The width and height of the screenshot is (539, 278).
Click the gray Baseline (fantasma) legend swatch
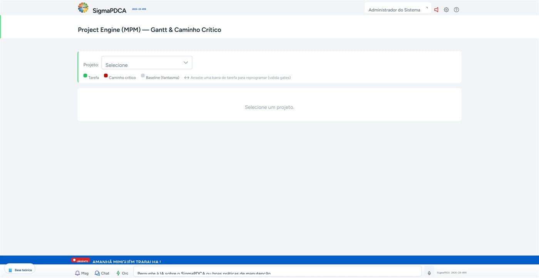[x=143, y=76]
